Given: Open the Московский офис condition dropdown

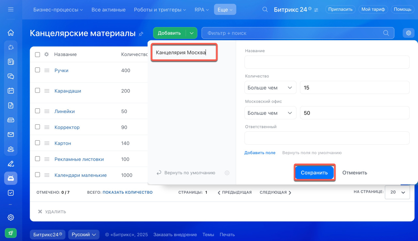Looking at the screenshot, I should 270,113.
